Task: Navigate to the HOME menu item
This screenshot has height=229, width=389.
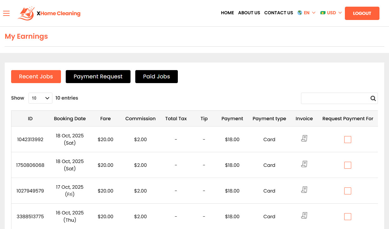Action: point(227,13)
